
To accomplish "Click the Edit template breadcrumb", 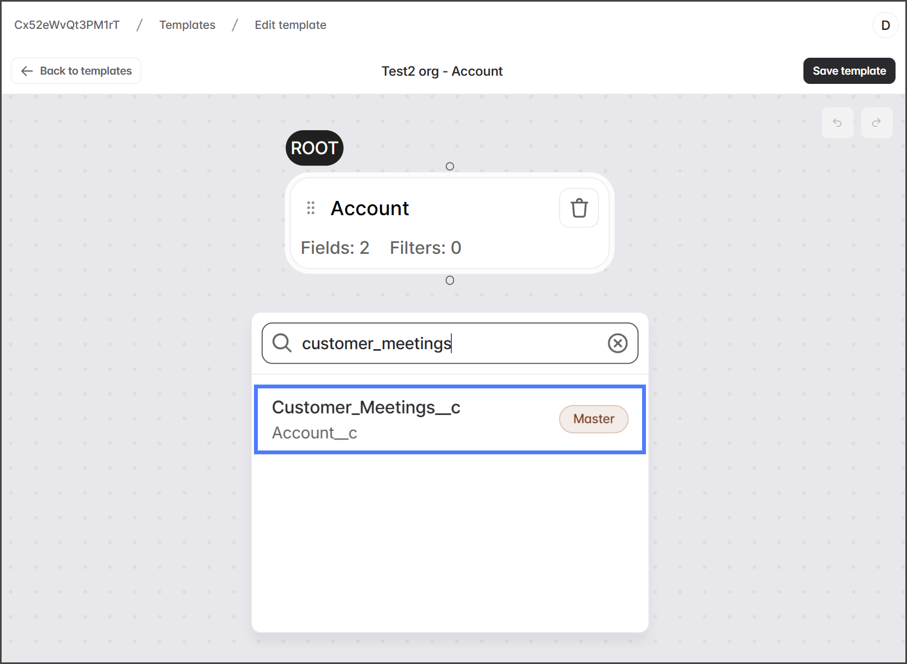I will coord(291,25).
